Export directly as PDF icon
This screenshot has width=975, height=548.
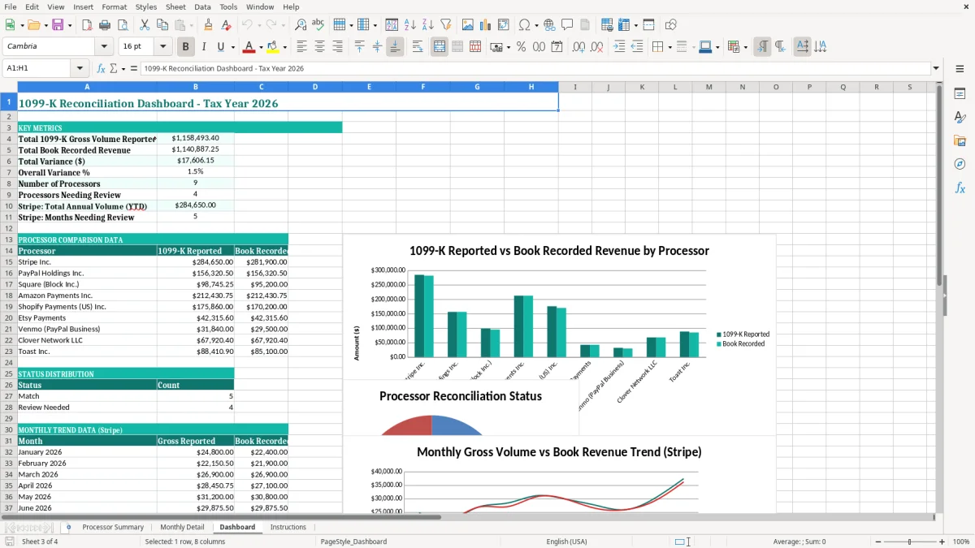click(x=87, y=25)
